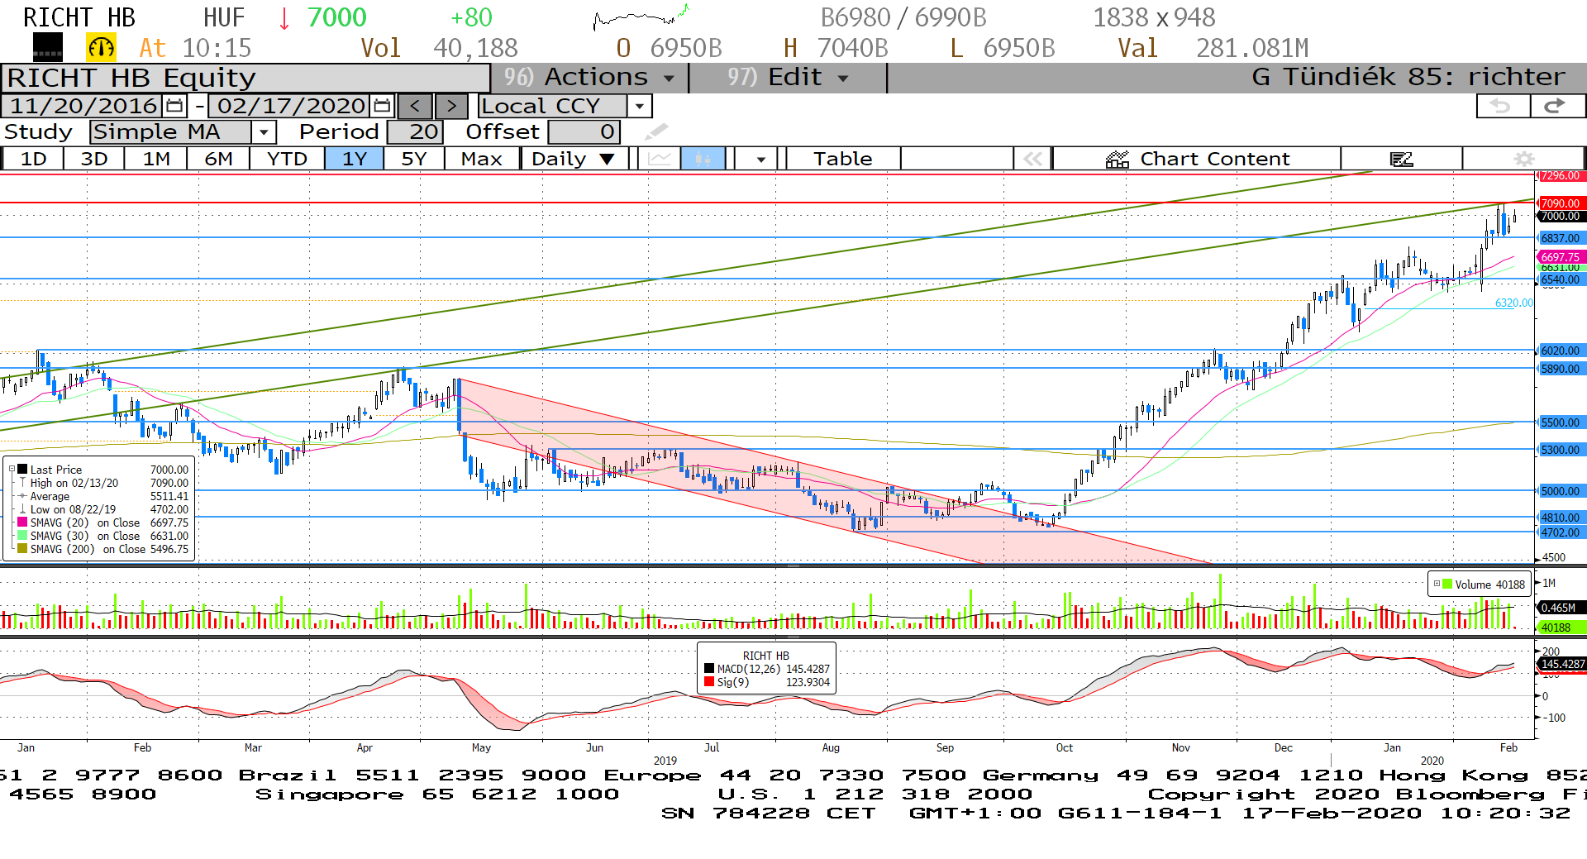
Task: Click the green Volume legend swatch
Action: tap(1447, 584)
